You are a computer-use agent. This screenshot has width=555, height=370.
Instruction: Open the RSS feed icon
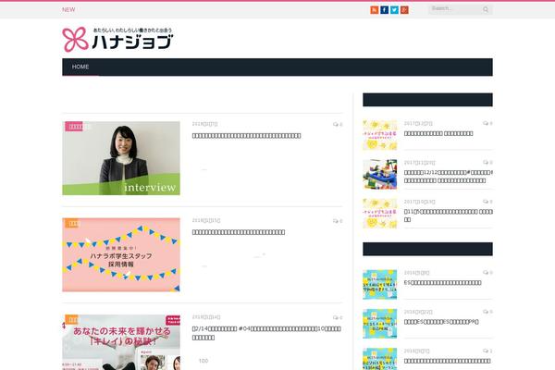(374, 10)
